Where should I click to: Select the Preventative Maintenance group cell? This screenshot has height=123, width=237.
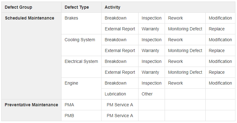(x=31, y=110)
